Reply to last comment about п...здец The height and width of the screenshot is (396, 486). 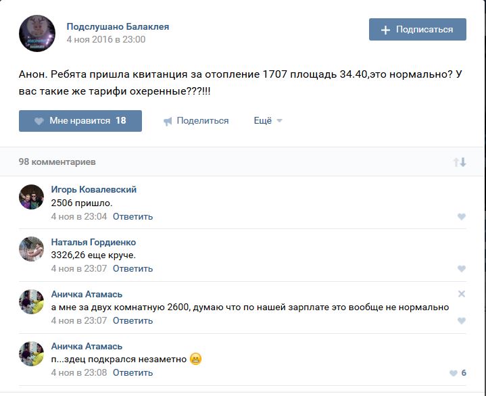pyautogui.click(x=132, y=373)
